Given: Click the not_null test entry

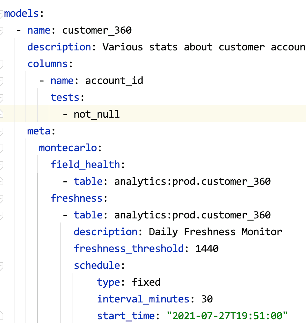Looking at the screenshot, I should pyautogui.click(x=96, y=114).
